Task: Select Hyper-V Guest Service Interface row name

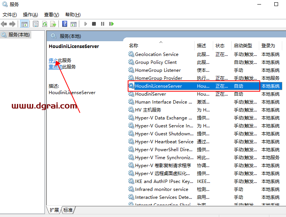Action: tap(164, 126)
